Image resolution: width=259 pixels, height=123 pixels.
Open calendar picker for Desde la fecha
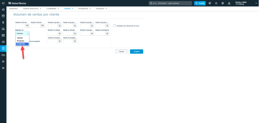coord(27,26)
